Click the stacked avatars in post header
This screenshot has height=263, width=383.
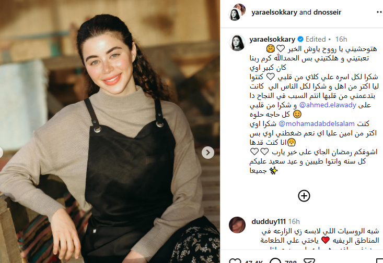click(237, 12)
